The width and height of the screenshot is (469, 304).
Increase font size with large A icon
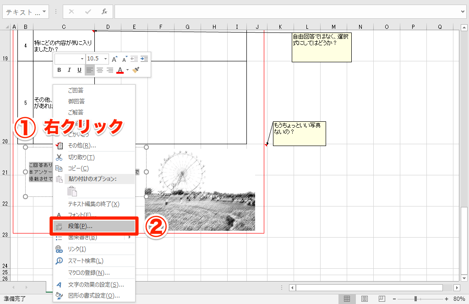pyautogui.click(x=115, y=59)
